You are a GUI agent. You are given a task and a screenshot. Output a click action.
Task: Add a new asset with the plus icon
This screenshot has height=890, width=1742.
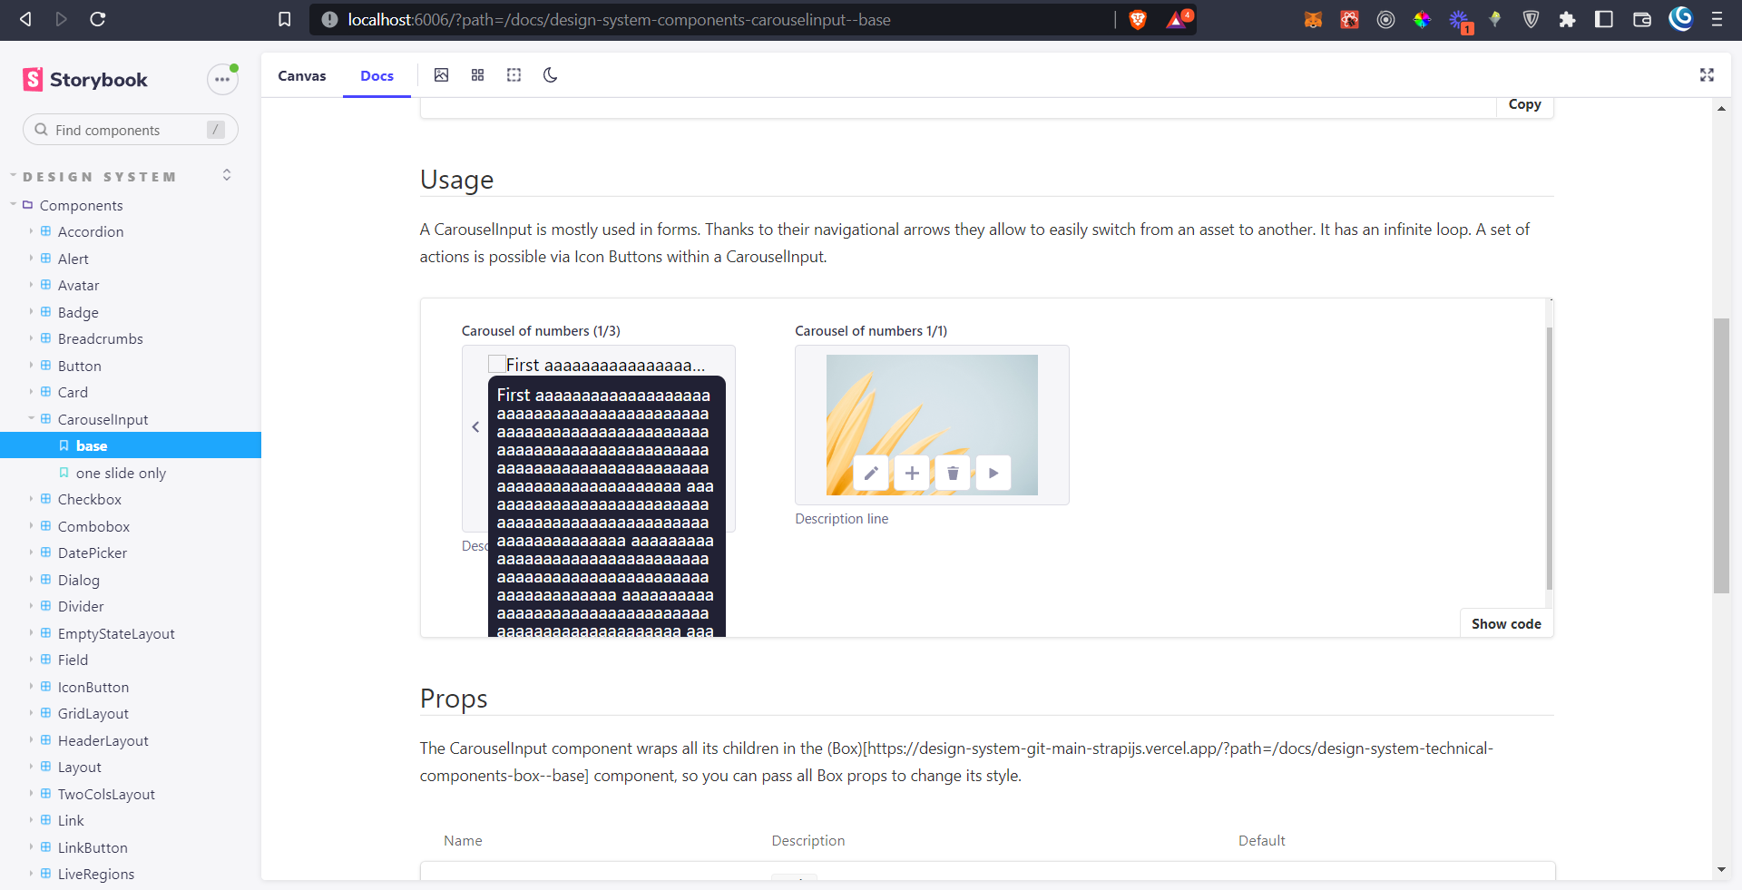coord(911,473)
